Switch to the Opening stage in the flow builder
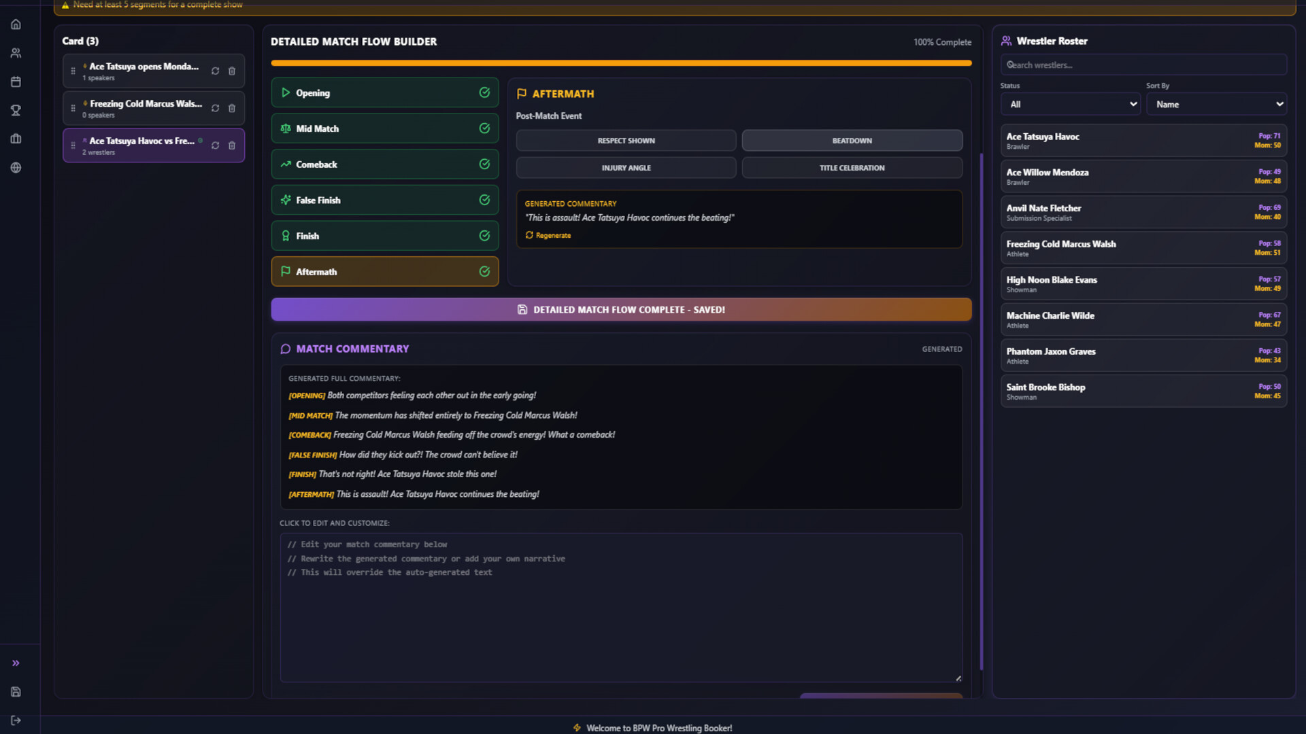 click(384, 92)
